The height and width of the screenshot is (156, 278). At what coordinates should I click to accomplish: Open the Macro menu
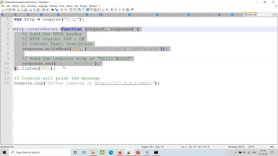click(x=69, y=6)
